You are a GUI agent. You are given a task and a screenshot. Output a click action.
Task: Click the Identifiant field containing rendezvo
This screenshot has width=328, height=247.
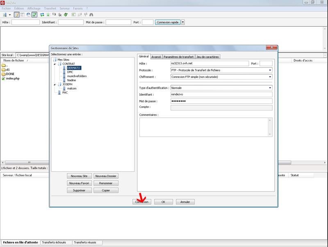[221, 94]
